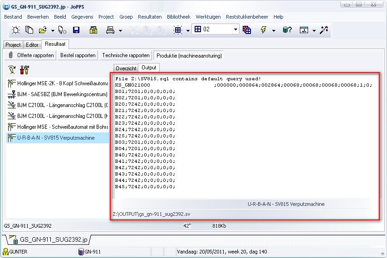The height and width of the screenshot is (258, 387).
Task: Select Hollinger MSE Schweißautomat mit Bohr row
Action: click(58, 127)
